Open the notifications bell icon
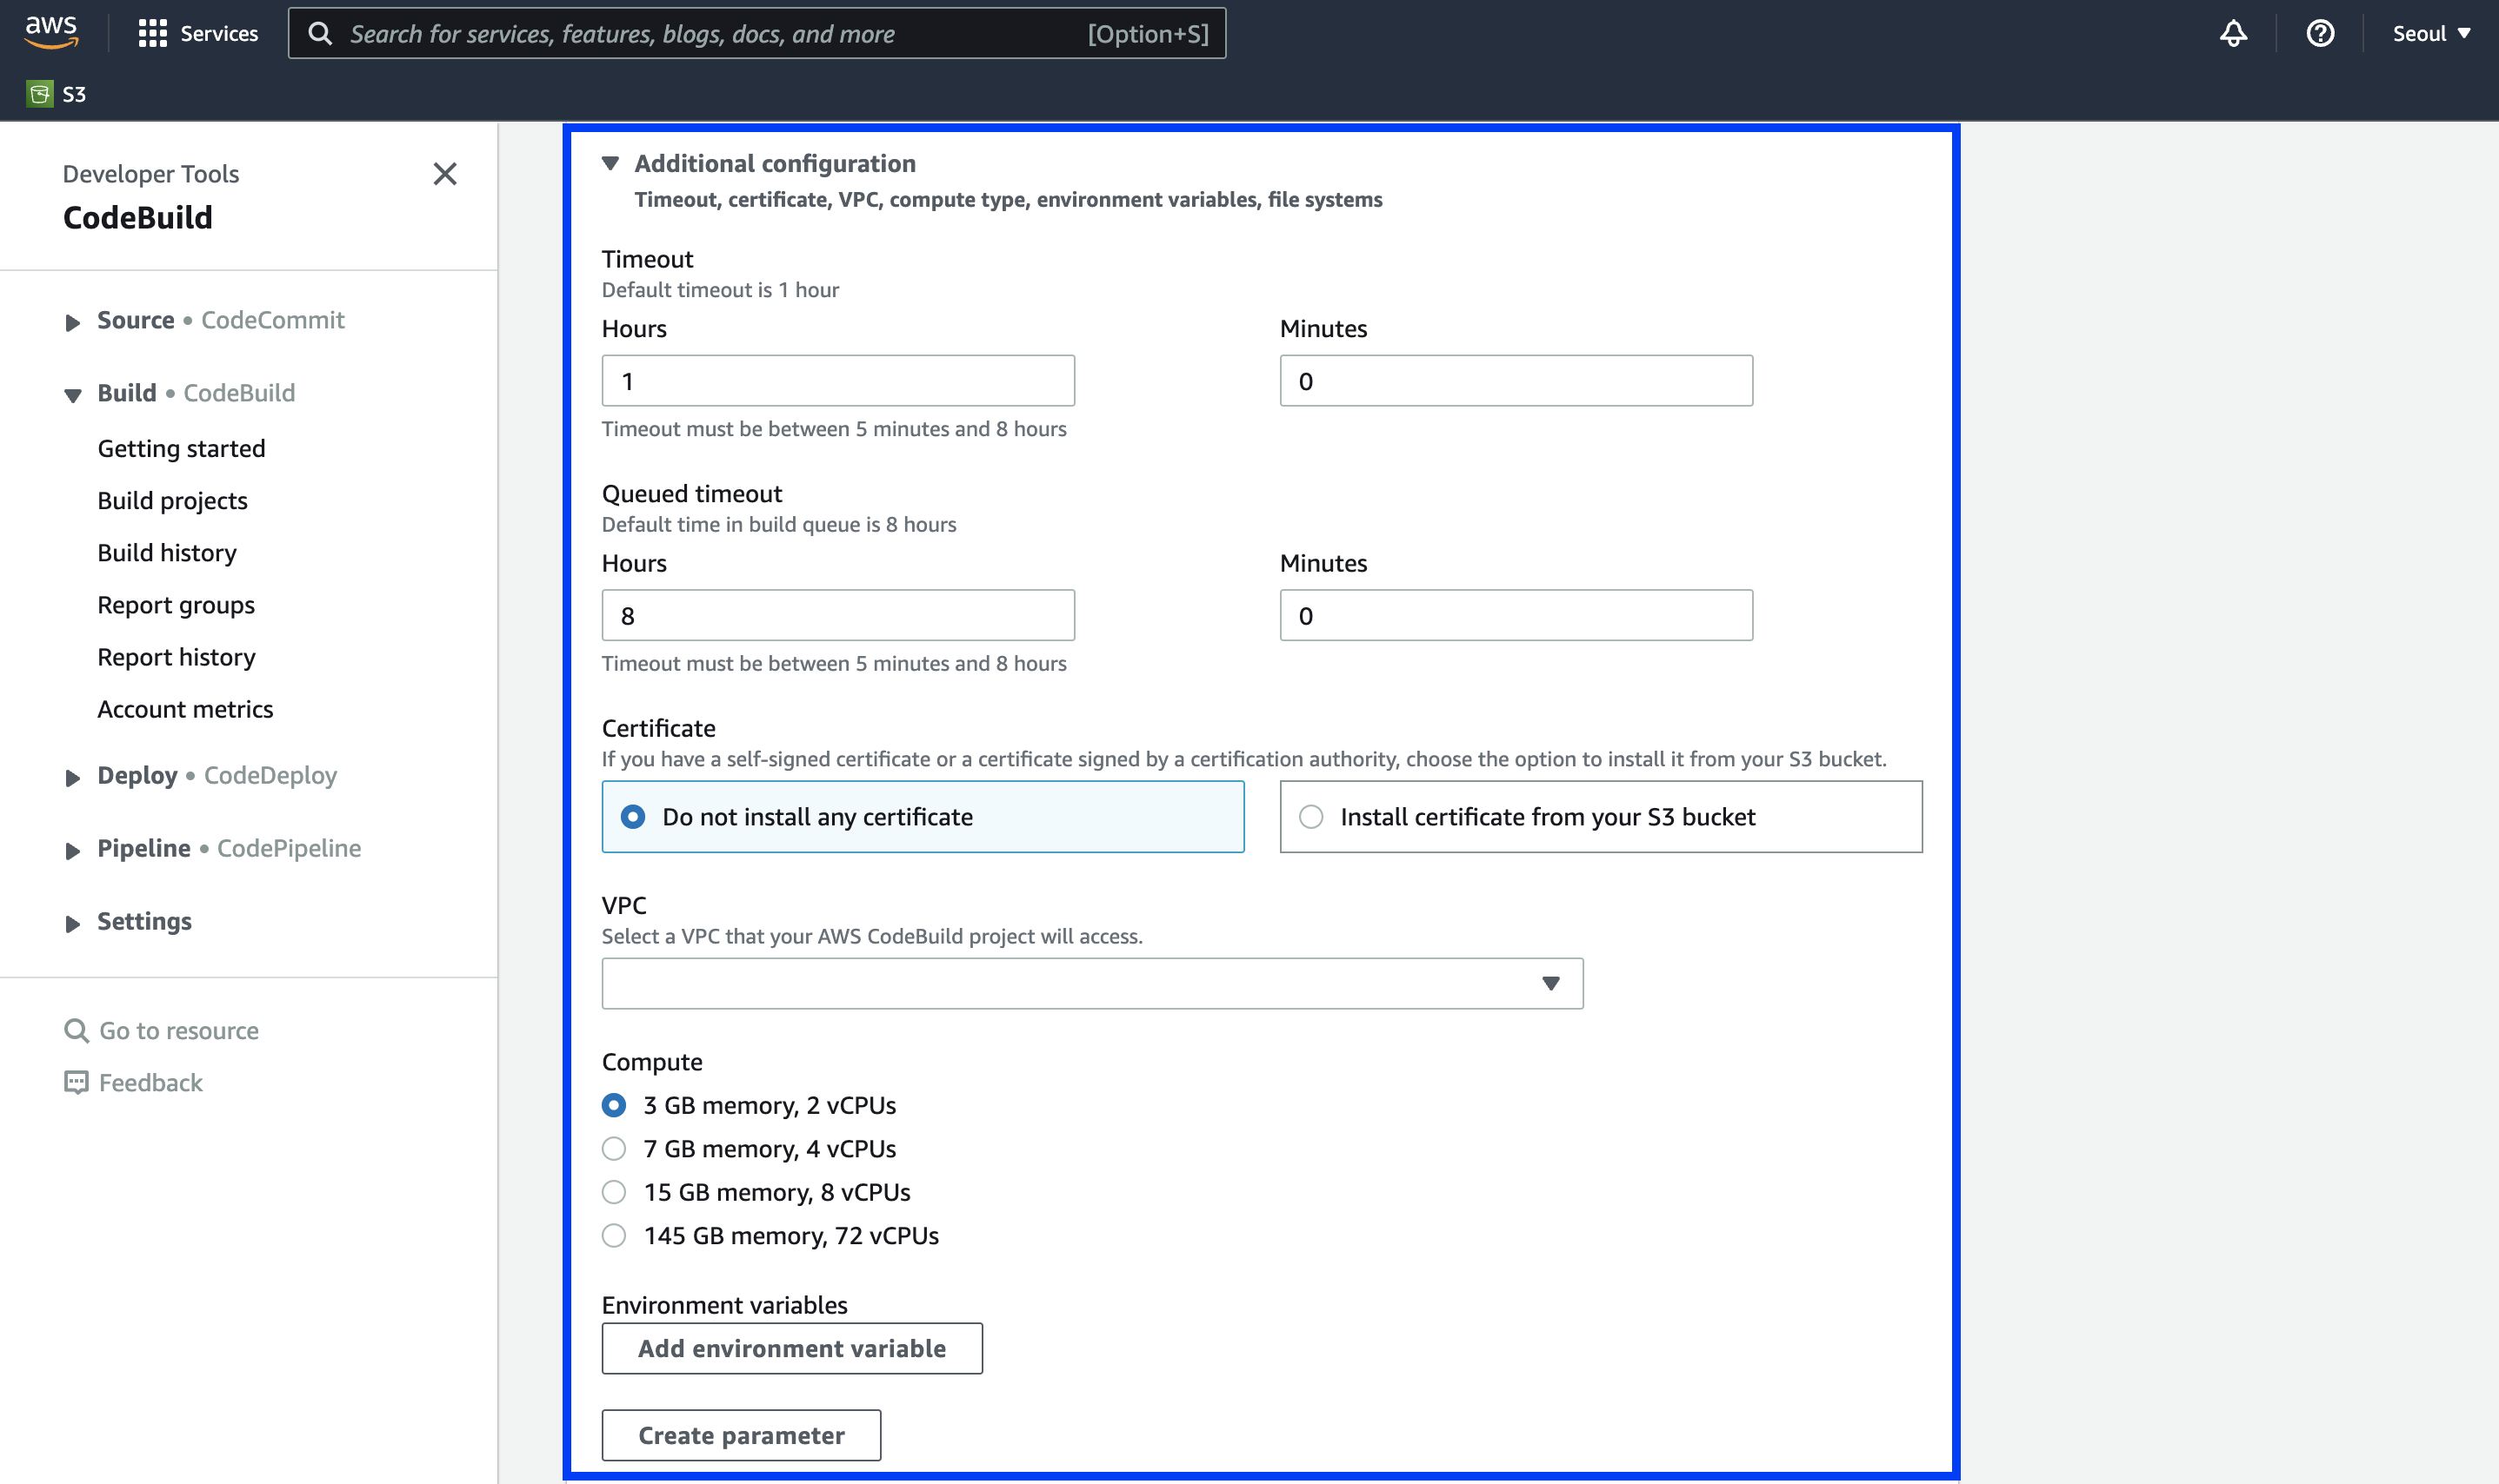Screen dimensions: 2499x1484 (2233, 34)
